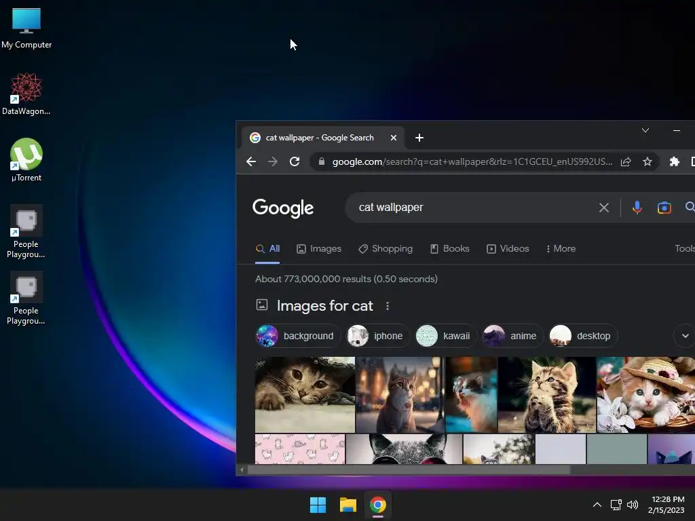This screenshot has width=695, height=521.
Task: View site information via padlock icon
Action: pos(322,161)
